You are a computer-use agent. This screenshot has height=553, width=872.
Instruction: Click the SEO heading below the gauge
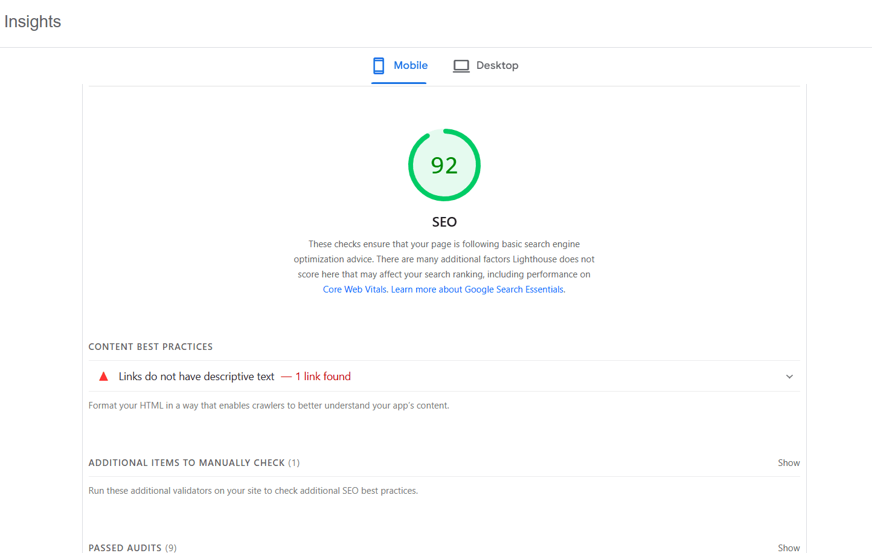click(x=444, y=222)
